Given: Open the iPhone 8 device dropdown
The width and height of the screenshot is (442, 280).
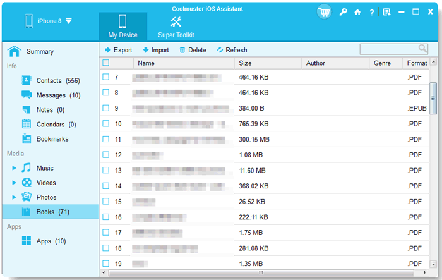Looking at the screenshot, I should 68,21.
